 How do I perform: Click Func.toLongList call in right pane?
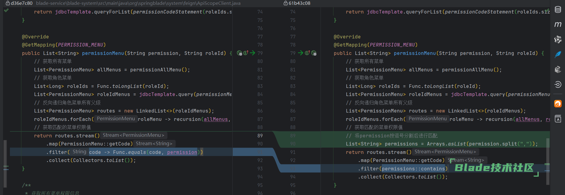click(431, 86)
